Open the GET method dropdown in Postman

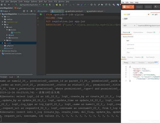point(130,26)
